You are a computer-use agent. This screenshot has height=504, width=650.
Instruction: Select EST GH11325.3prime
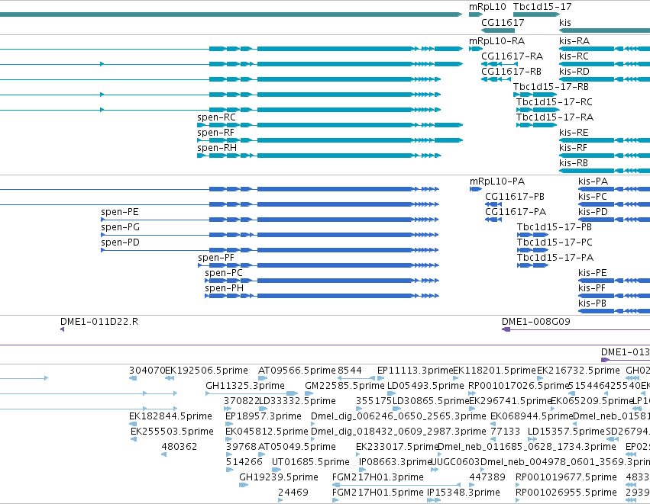245,386
